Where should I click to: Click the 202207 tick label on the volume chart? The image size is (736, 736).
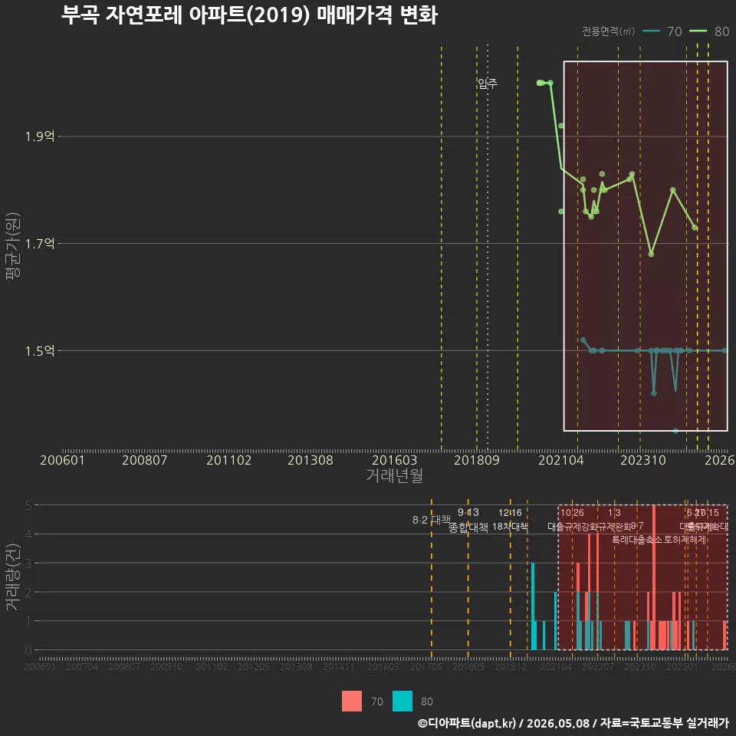coord(598,666)
